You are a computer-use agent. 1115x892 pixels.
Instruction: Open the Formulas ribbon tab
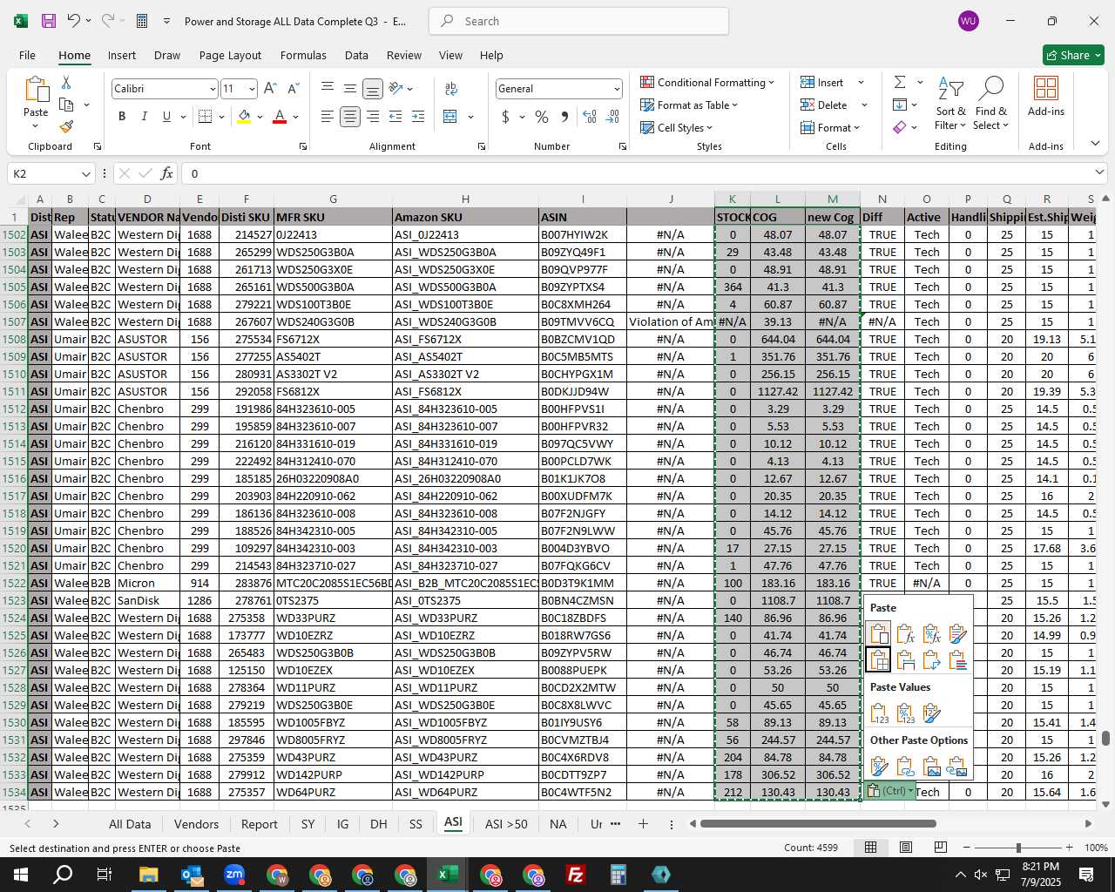click(303, 55)
